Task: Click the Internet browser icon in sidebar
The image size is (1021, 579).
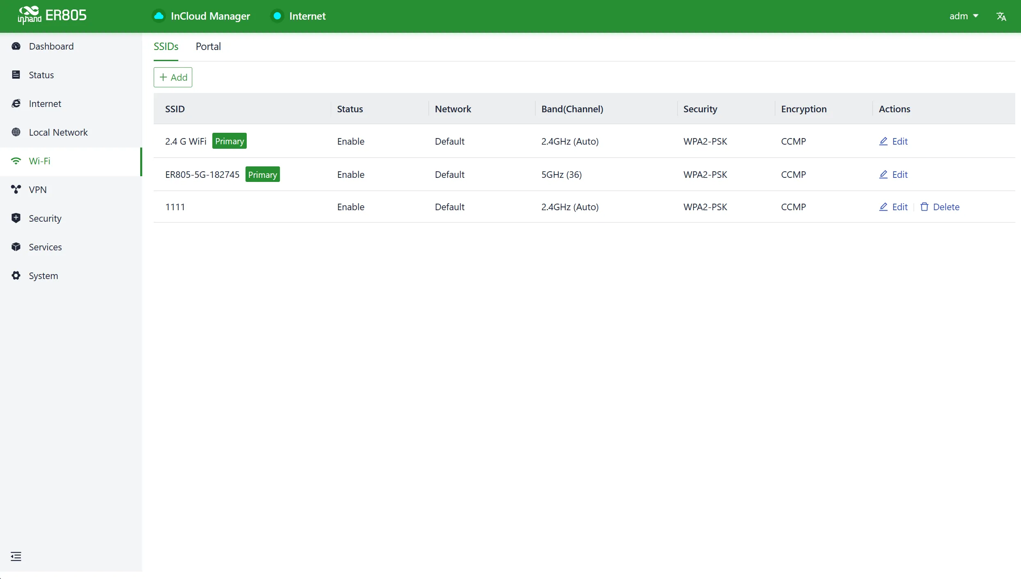Action: tap(16, 103)
